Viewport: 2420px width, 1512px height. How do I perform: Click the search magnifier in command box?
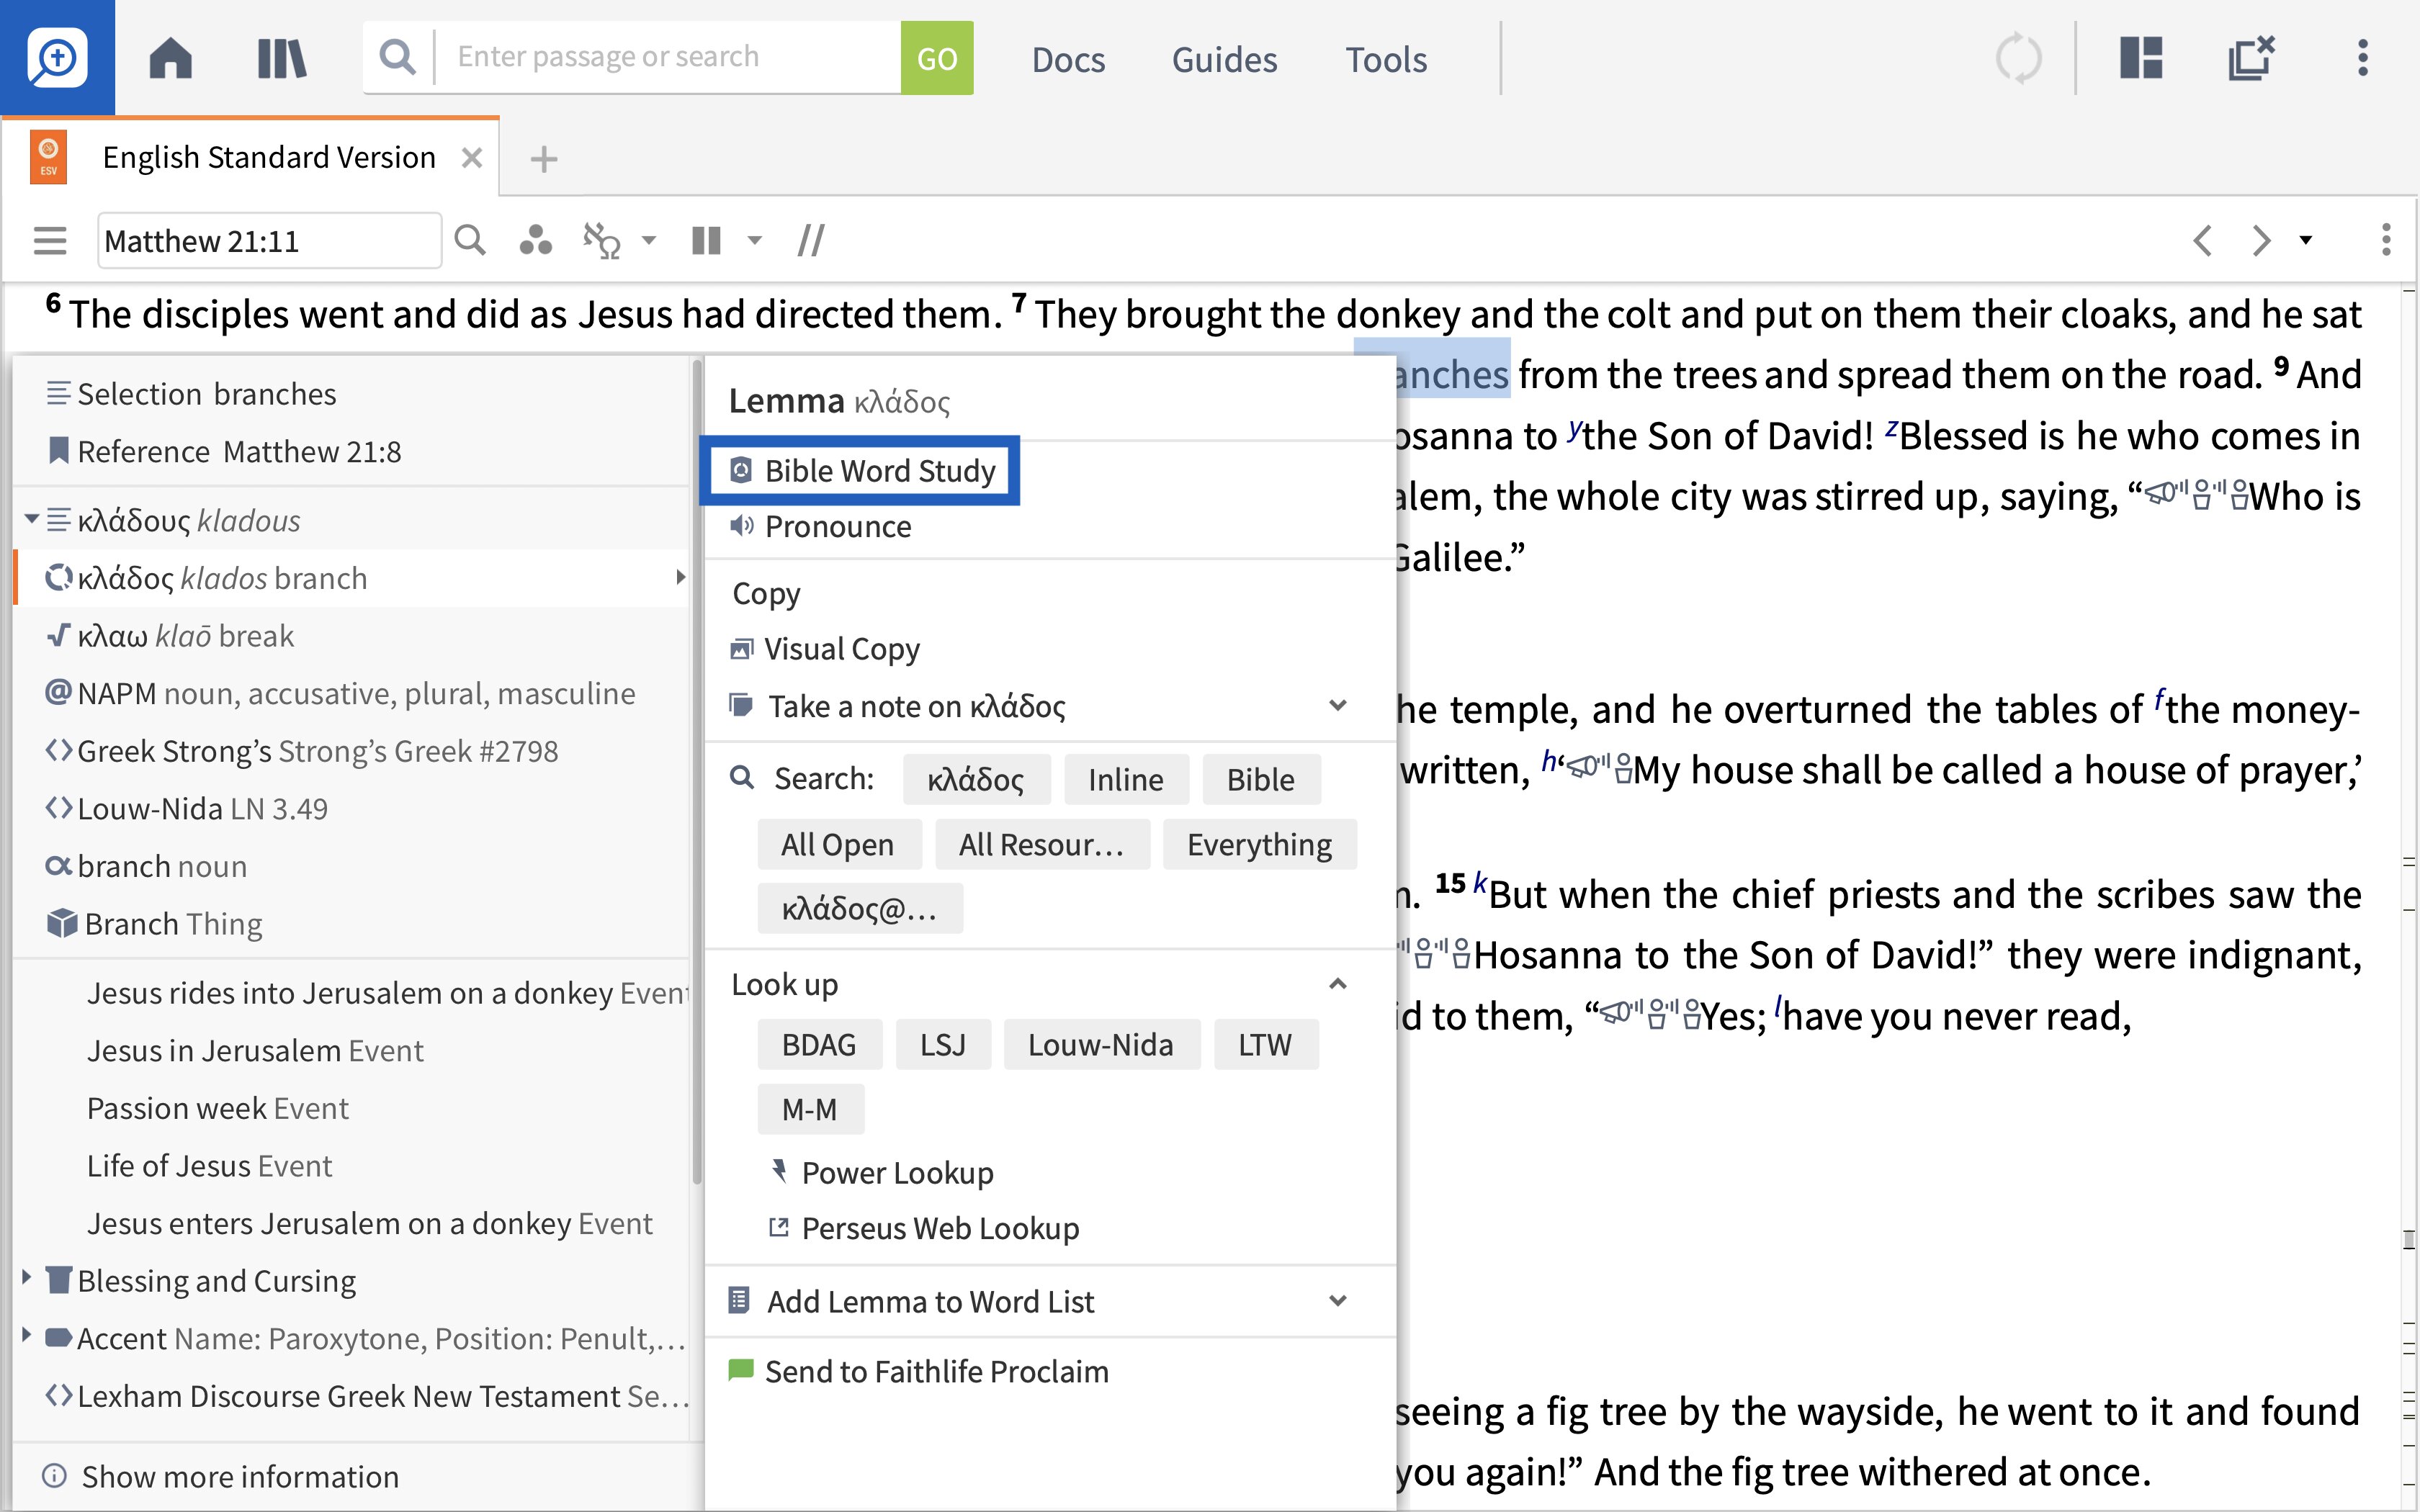click(397, 57)
